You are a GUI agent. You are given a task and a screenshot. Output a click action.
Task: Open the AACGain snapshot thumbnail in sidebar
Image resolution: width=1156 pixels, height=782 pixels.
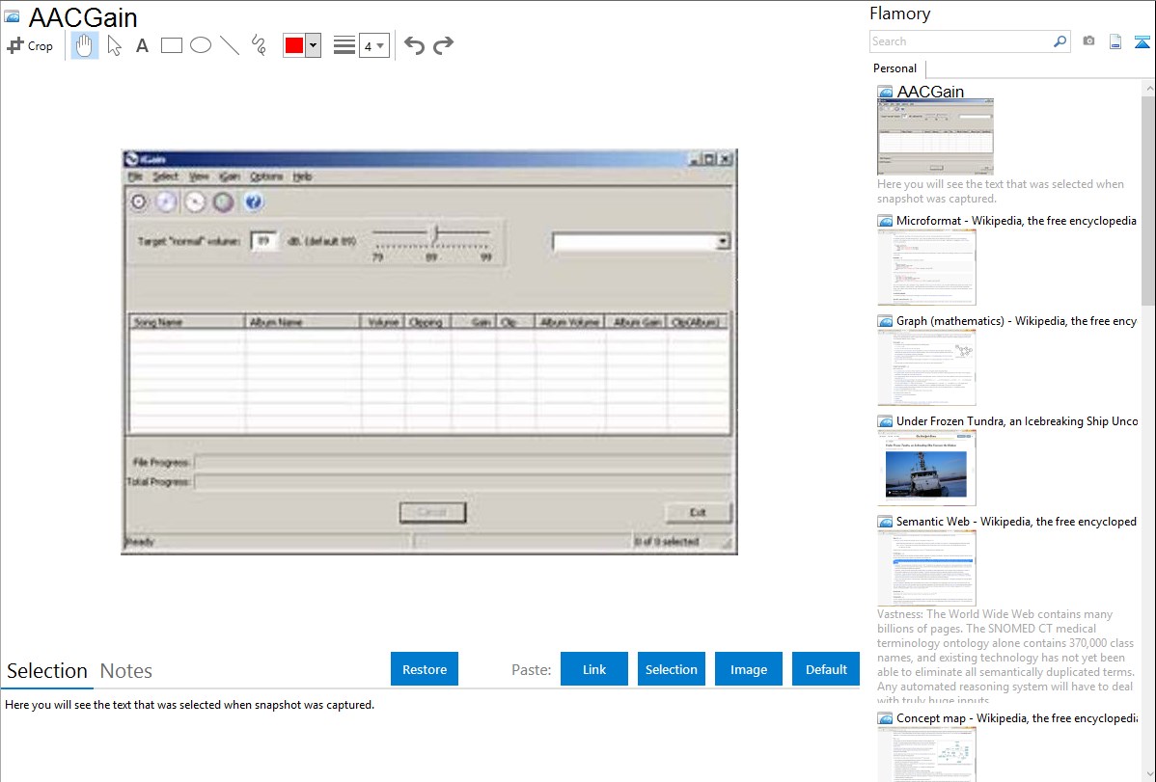(935, 137)
